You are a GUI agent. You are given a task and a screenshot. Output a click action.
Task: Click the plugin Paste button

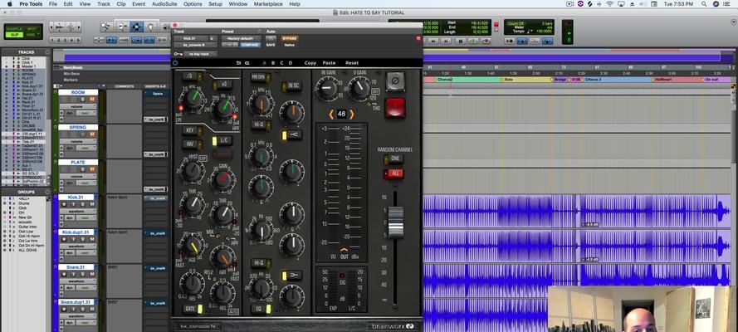tap(329, 63)
